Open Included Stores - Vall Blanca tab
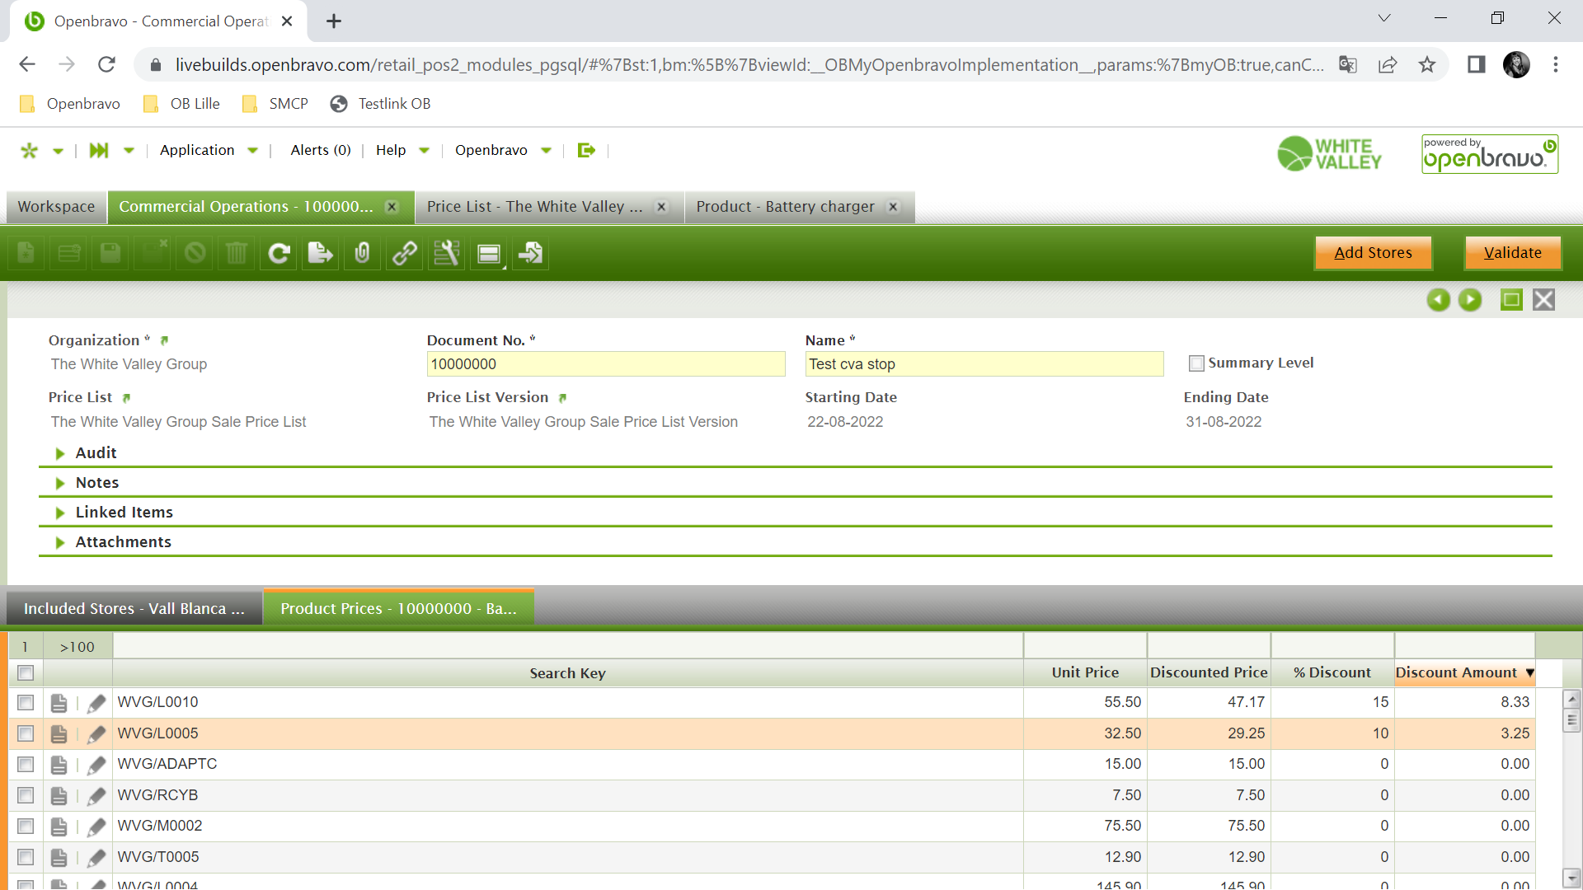 point(134,609)
